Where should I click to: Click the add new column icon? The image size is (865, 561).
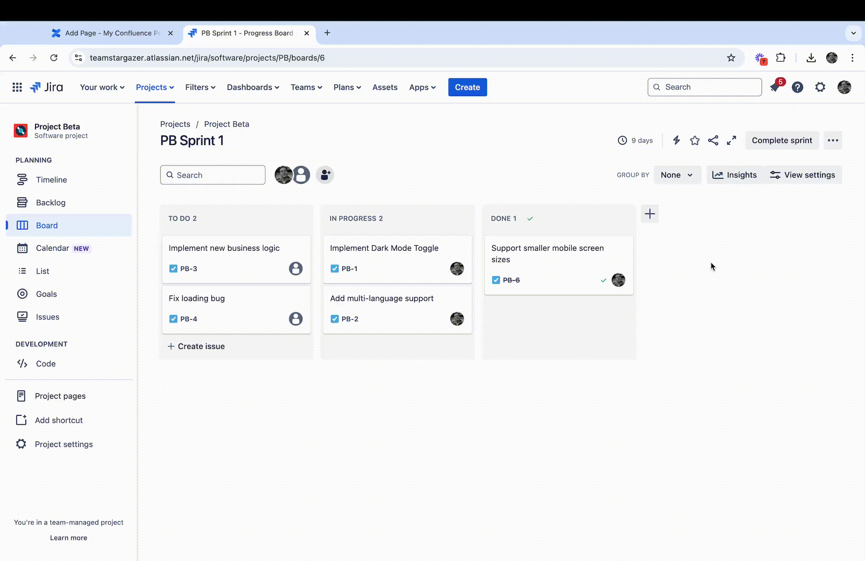(649, 214)
